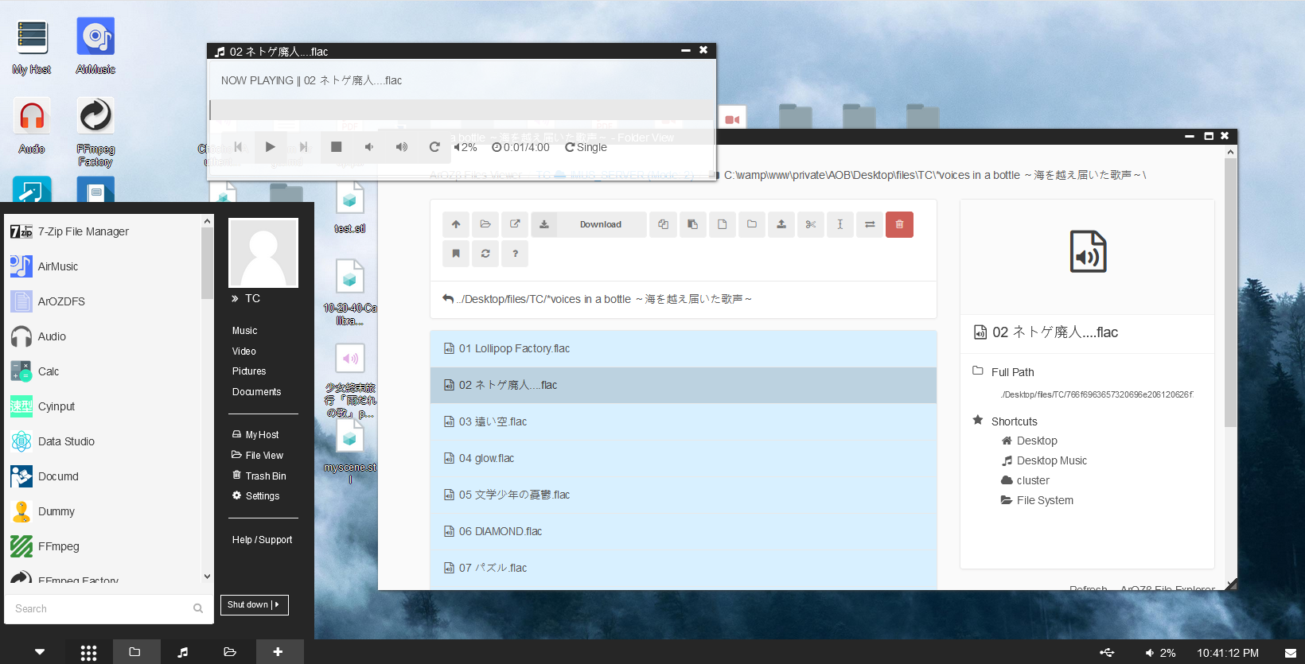Click the audio player progress bar
Viewport: 1305px width, 664px height.
(462, 110)
